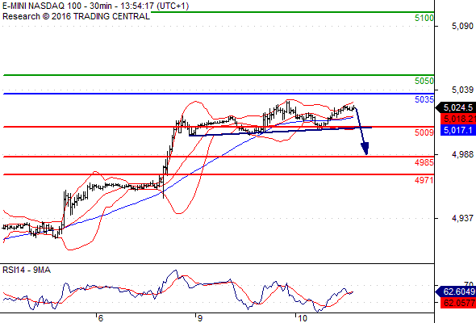The width and height of the screenshot is (476, 323).
Task: Click the 62.0577 RSI moving average tag
Action: (x=457, y=303)
